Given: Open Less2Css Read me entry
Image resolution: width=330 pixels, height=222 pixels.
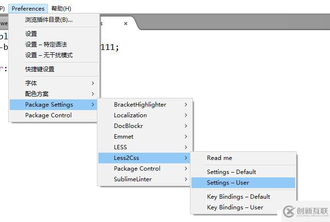Looking at the screenshot, I should point(220,158).
